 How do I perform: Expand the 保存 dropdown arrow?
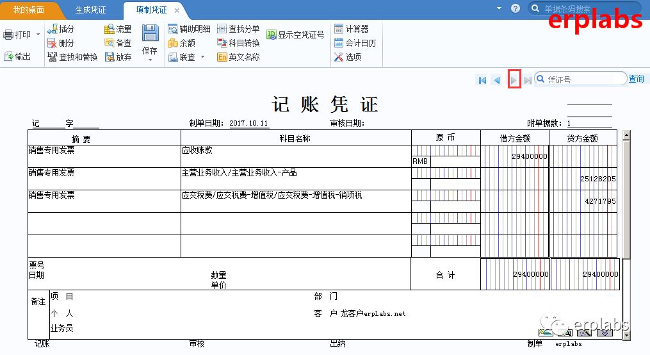[x=150, y=60]
